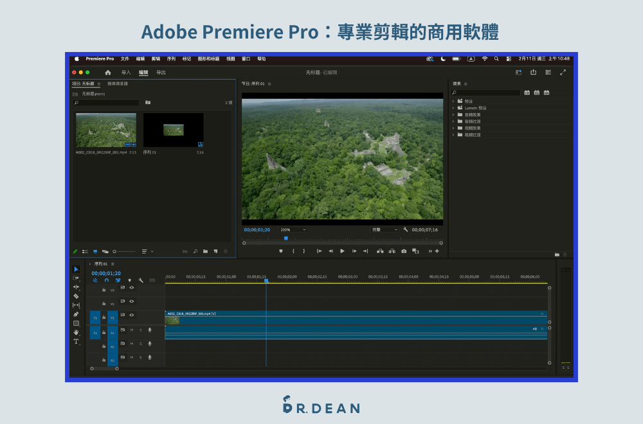Image resolution: width=643 pixels, height=424 pixels.
Task: Toggle visibility eye of track V2
Action: coord(132,301)
